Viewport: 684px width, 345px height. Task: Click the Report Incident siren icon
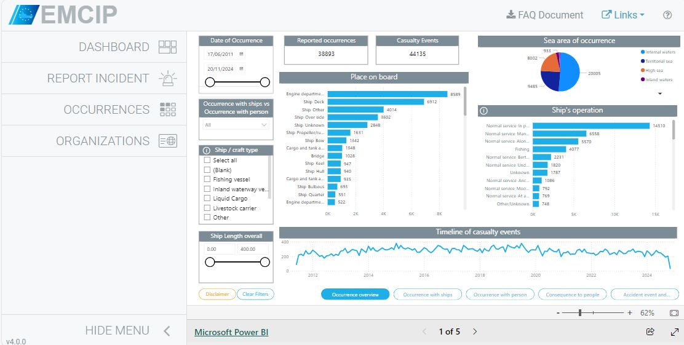[x=167, y=78]
